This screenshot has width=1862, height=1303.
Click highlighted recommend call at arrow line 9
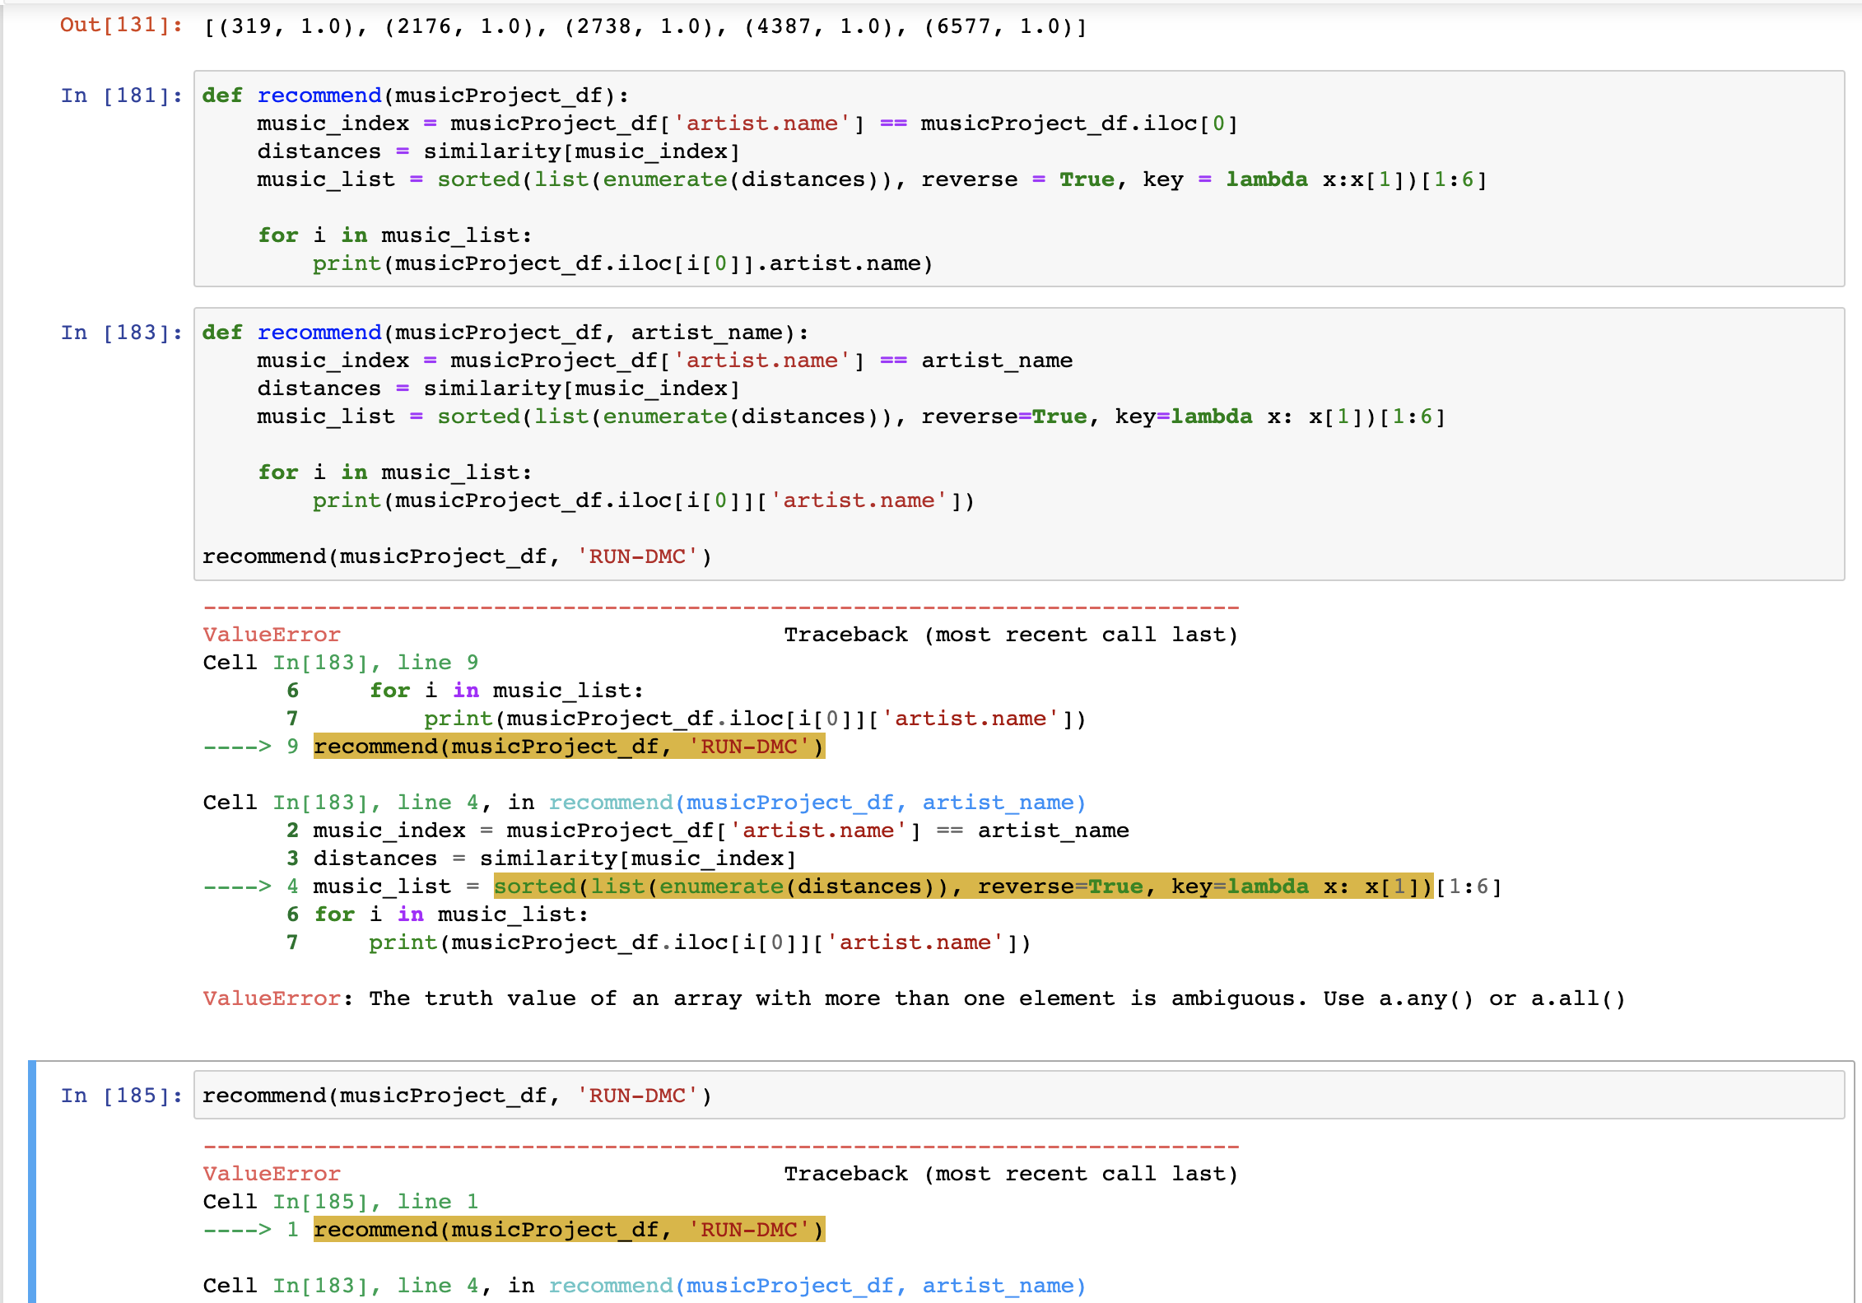568,747
